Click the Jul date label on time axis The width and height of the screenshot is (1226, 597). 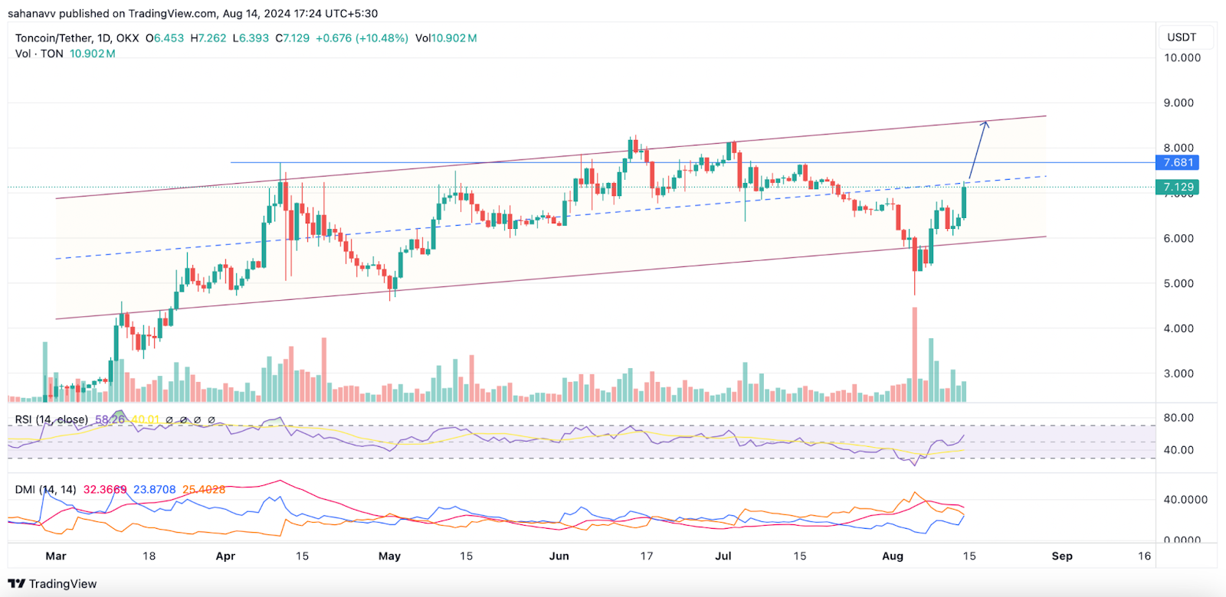723,556
